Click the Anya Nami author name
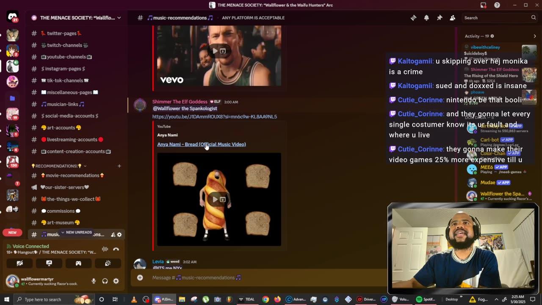 tap(167, 135)
